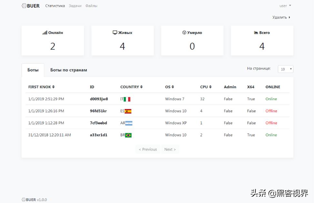Go to Next page of bots
Image resolution: width=314 pixels, height=203 pixels.
click(x=170, y=149)
